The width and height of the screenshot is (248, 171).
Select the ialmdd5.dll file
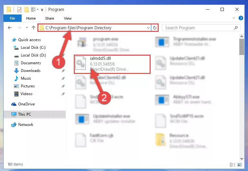[112, 64]
